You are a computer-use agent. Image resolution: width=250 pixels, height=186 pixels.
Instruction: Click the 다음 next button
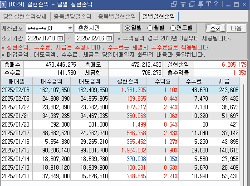[236, 28]
